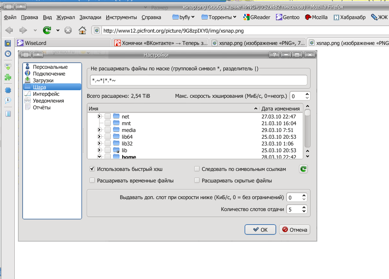
Task: Click the blue page sidebar icon
Action: coord(8,114)
